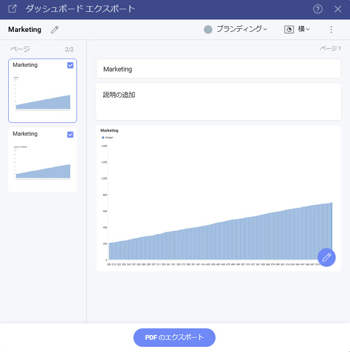Image resolution: width=350 pixels, height=352 pixels.
Task: Uncheck the second Marketing page checkbox
Action: (70, 135)
